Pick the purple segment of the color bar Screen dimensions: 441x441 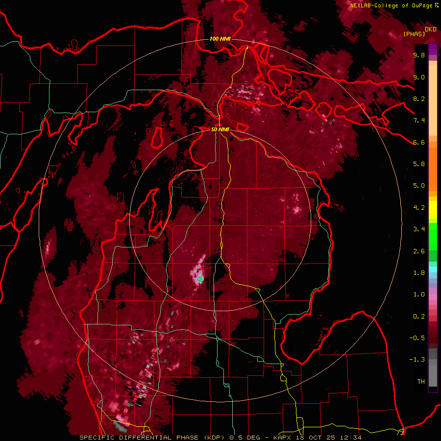[433, 49]
